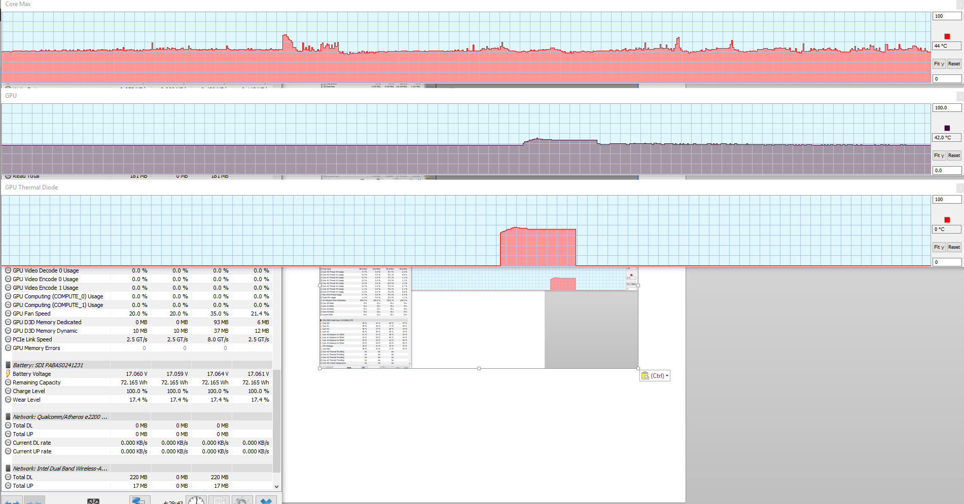Click the icon beside Wear Level

pyautogui.click(x=8, y=400)
